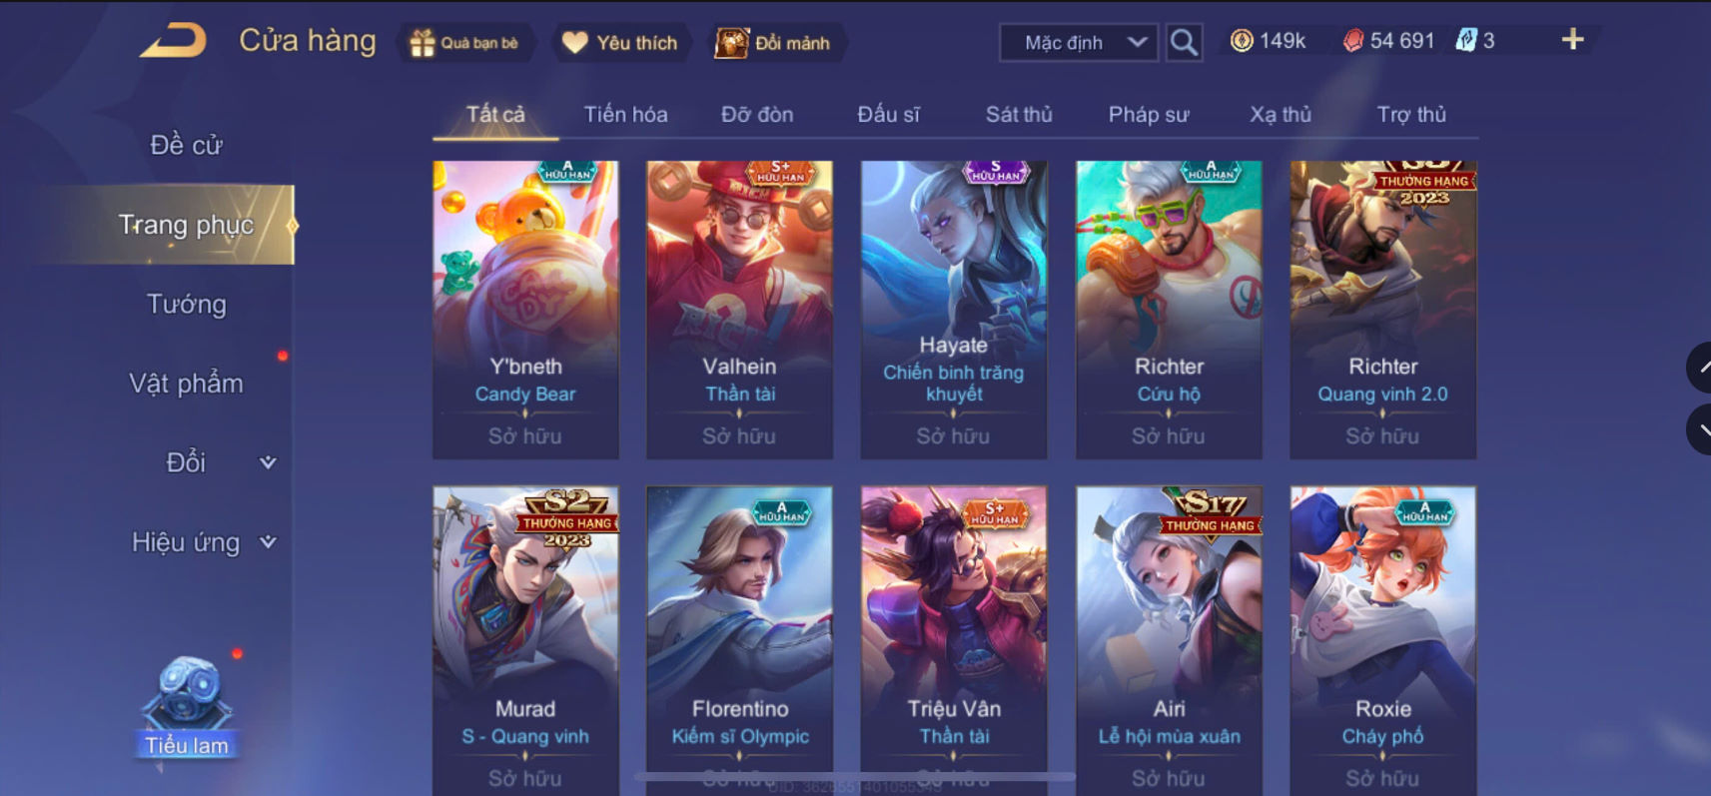Tap the red gem currency icon
The height and width of the screenshot is (796, 1711).
[x=1352, y=41]
